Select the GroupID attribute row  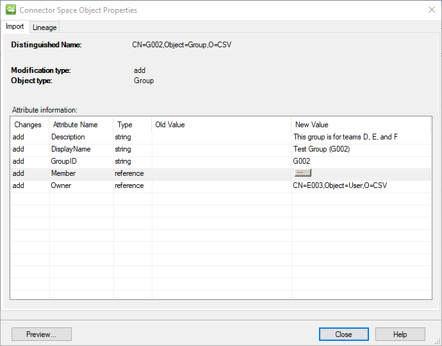221,161
